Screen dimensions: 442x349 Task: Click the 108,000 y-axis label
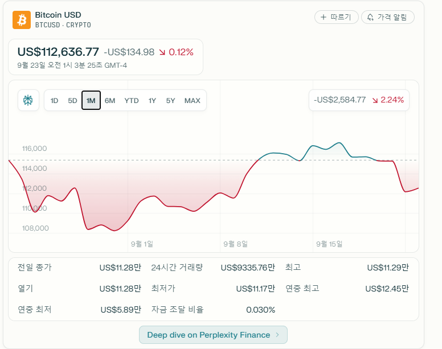tap(35, 228)
